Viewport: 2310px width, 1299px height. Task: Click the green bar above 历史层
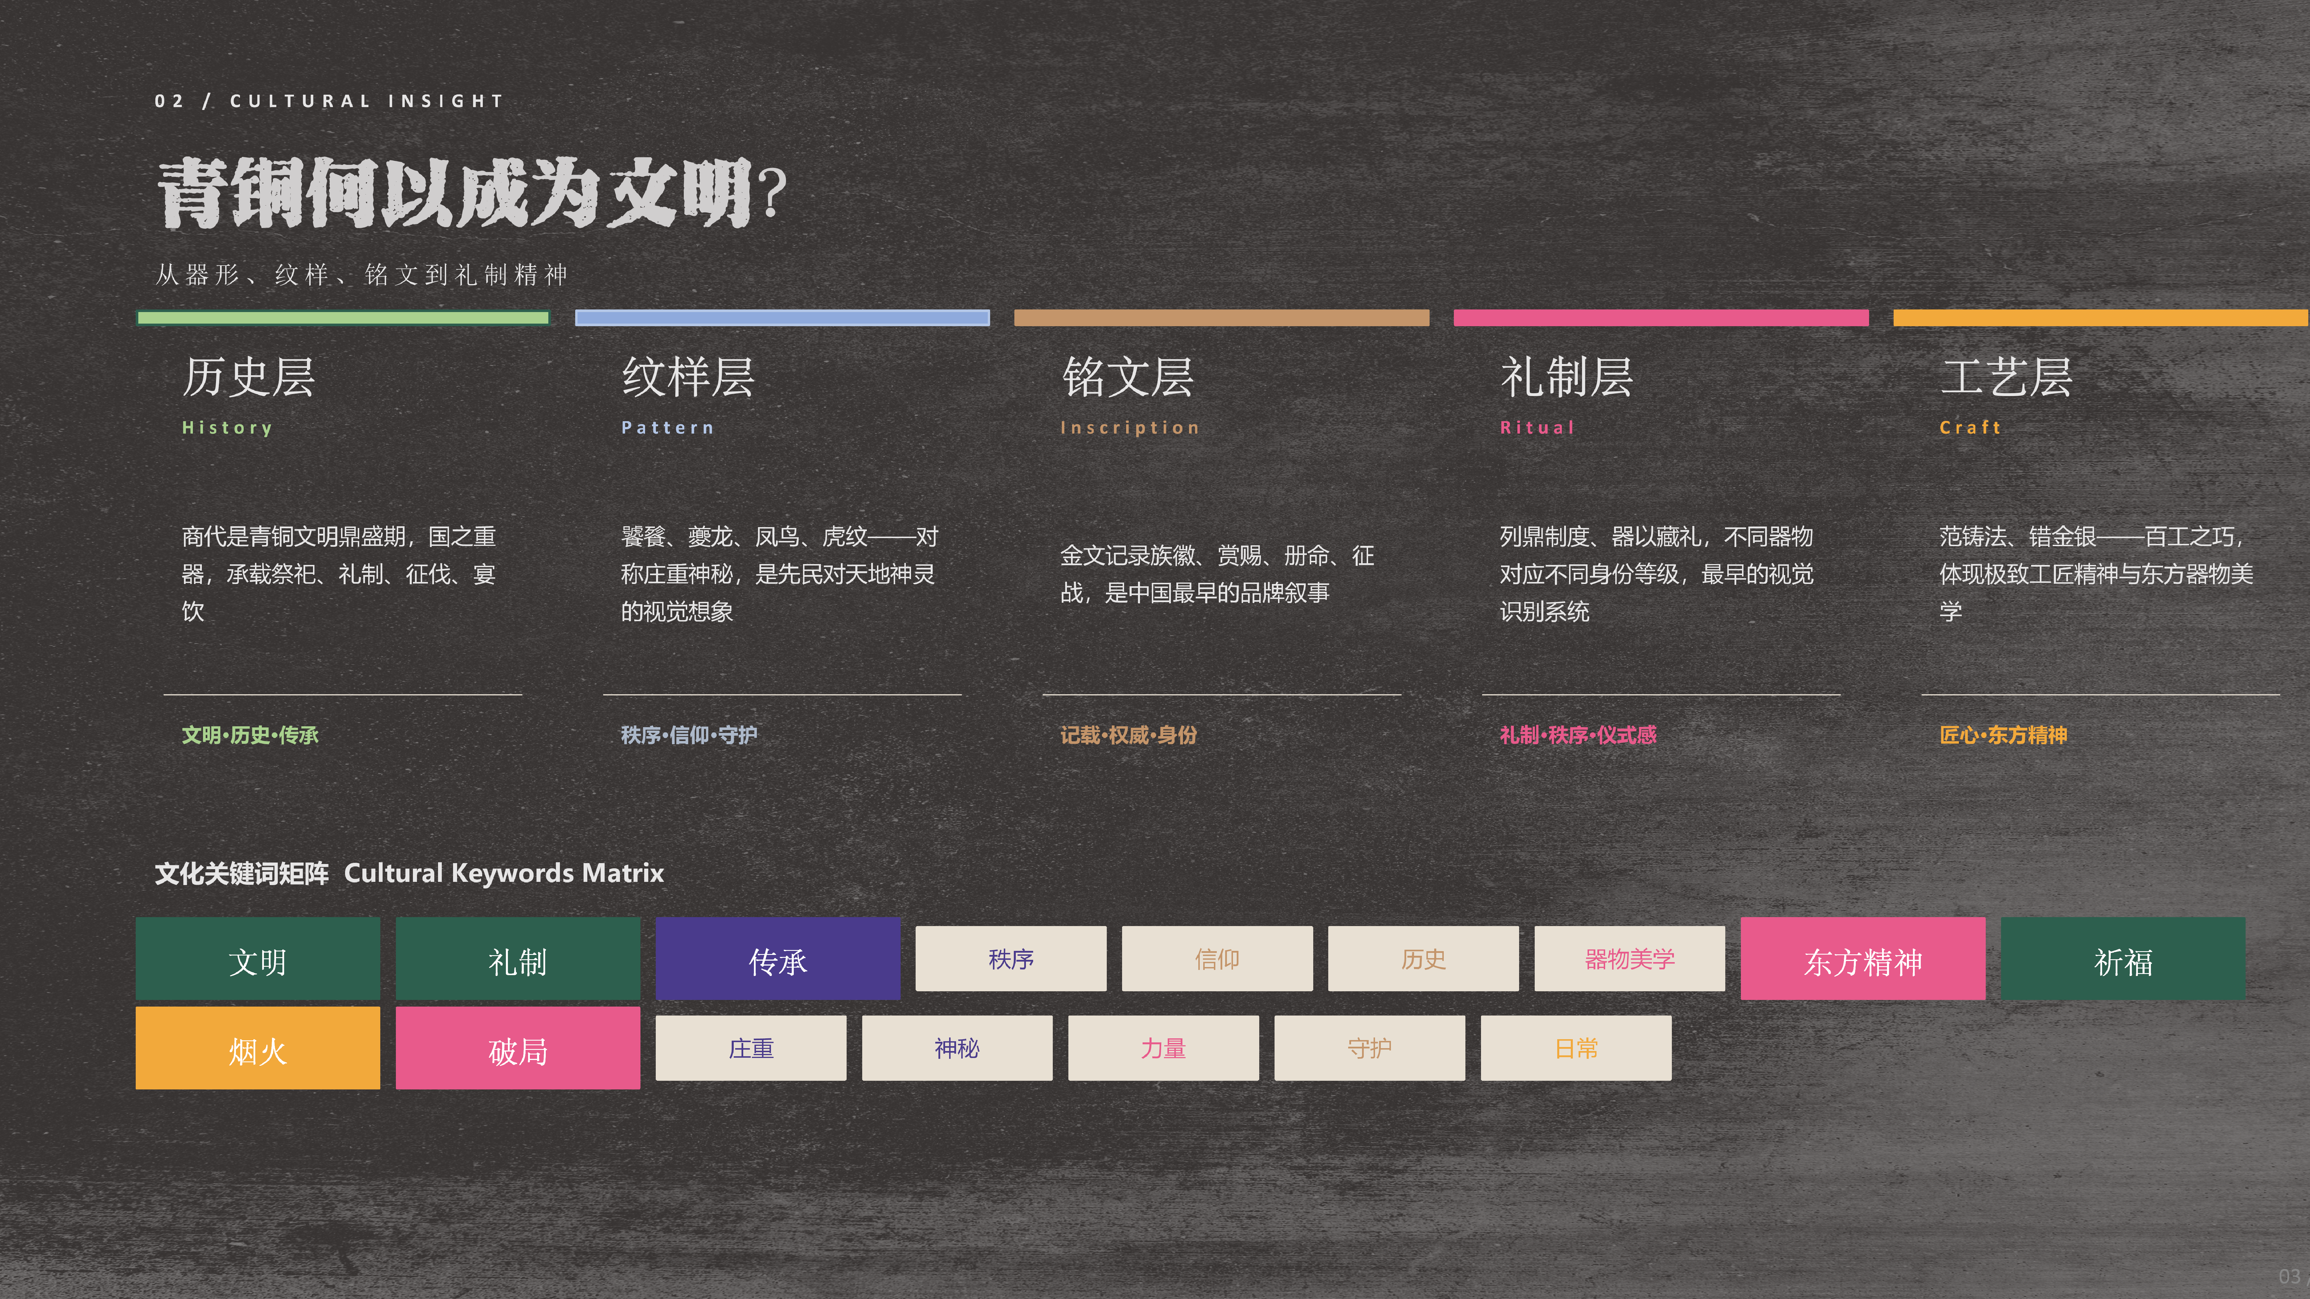[342, 317]
